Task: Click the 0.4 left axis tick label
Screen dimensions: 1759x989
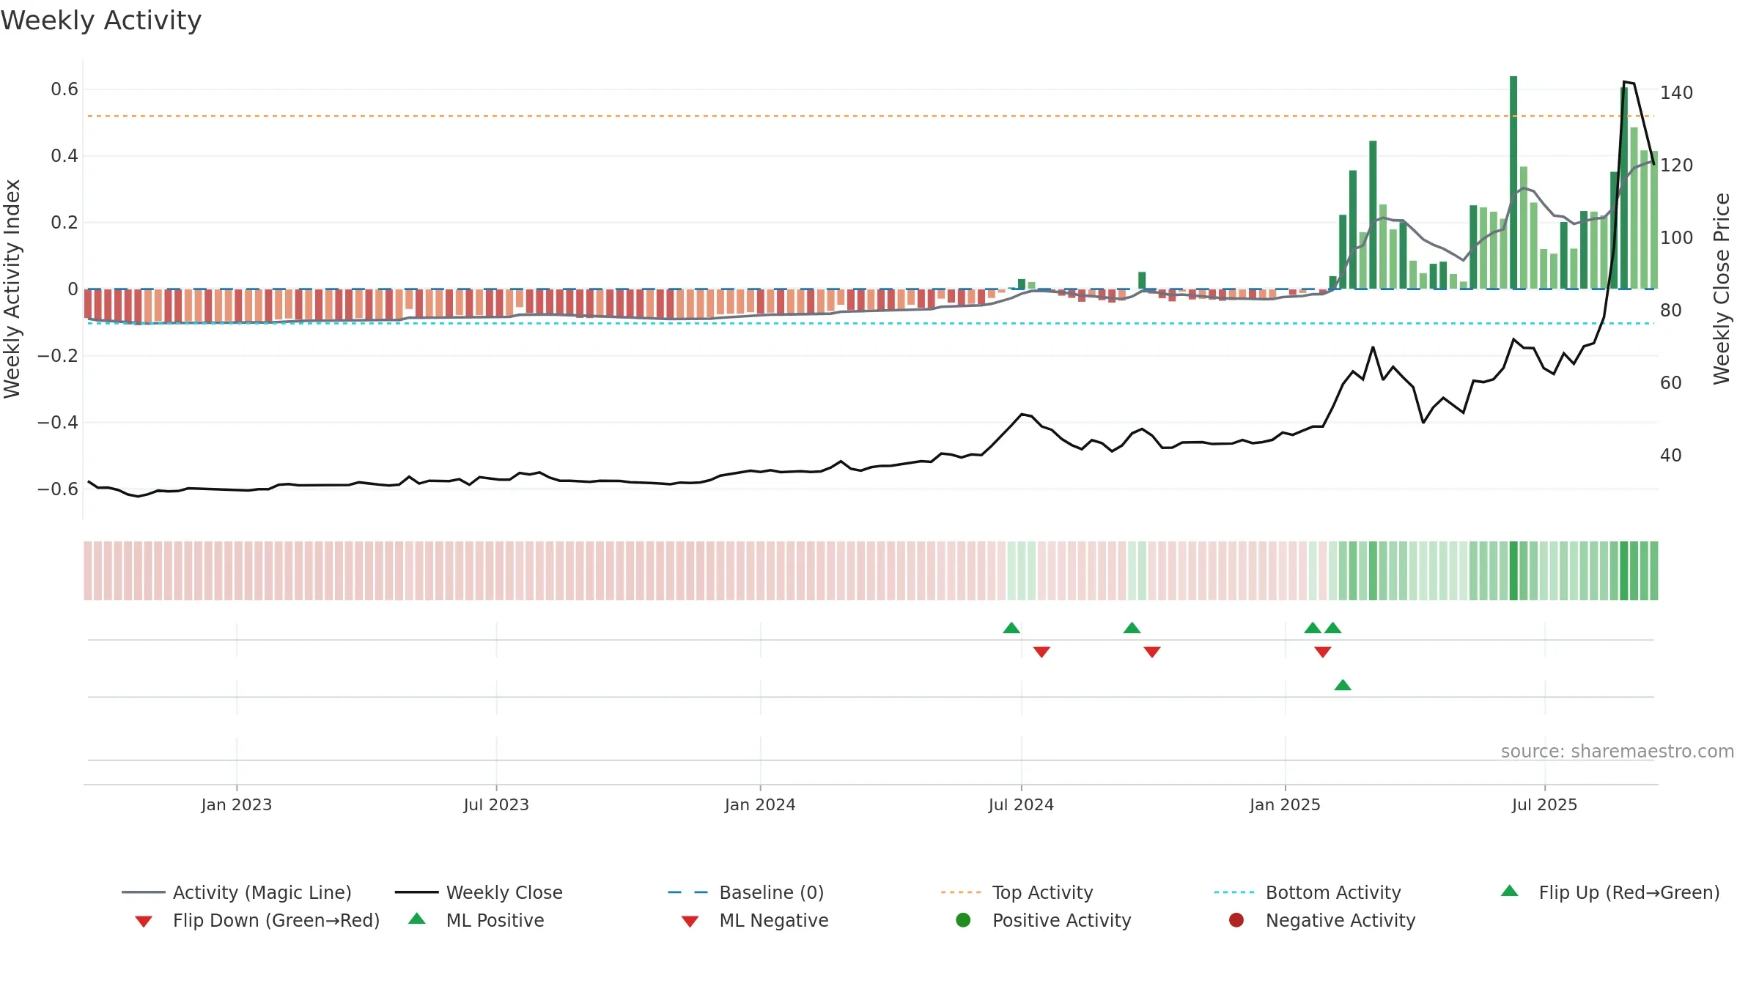Action: [64, 156]
